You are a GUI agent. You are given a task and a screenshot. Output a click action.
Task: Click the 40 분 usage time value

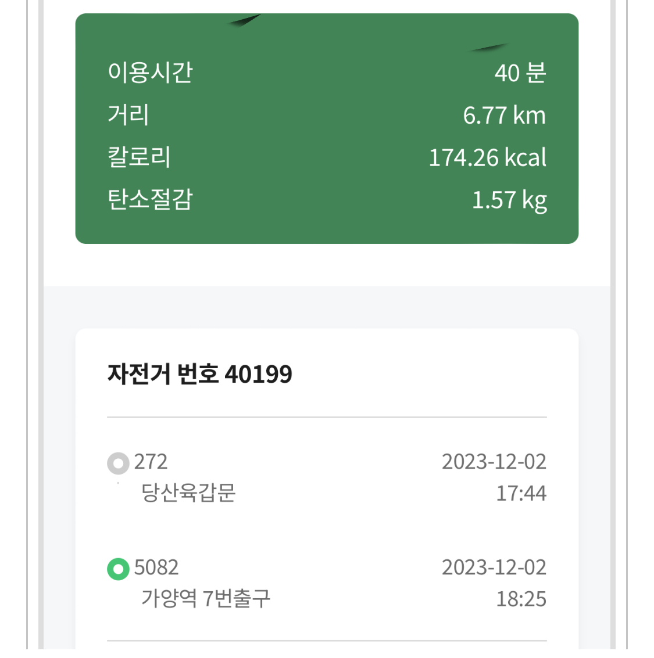coord(520,73)
